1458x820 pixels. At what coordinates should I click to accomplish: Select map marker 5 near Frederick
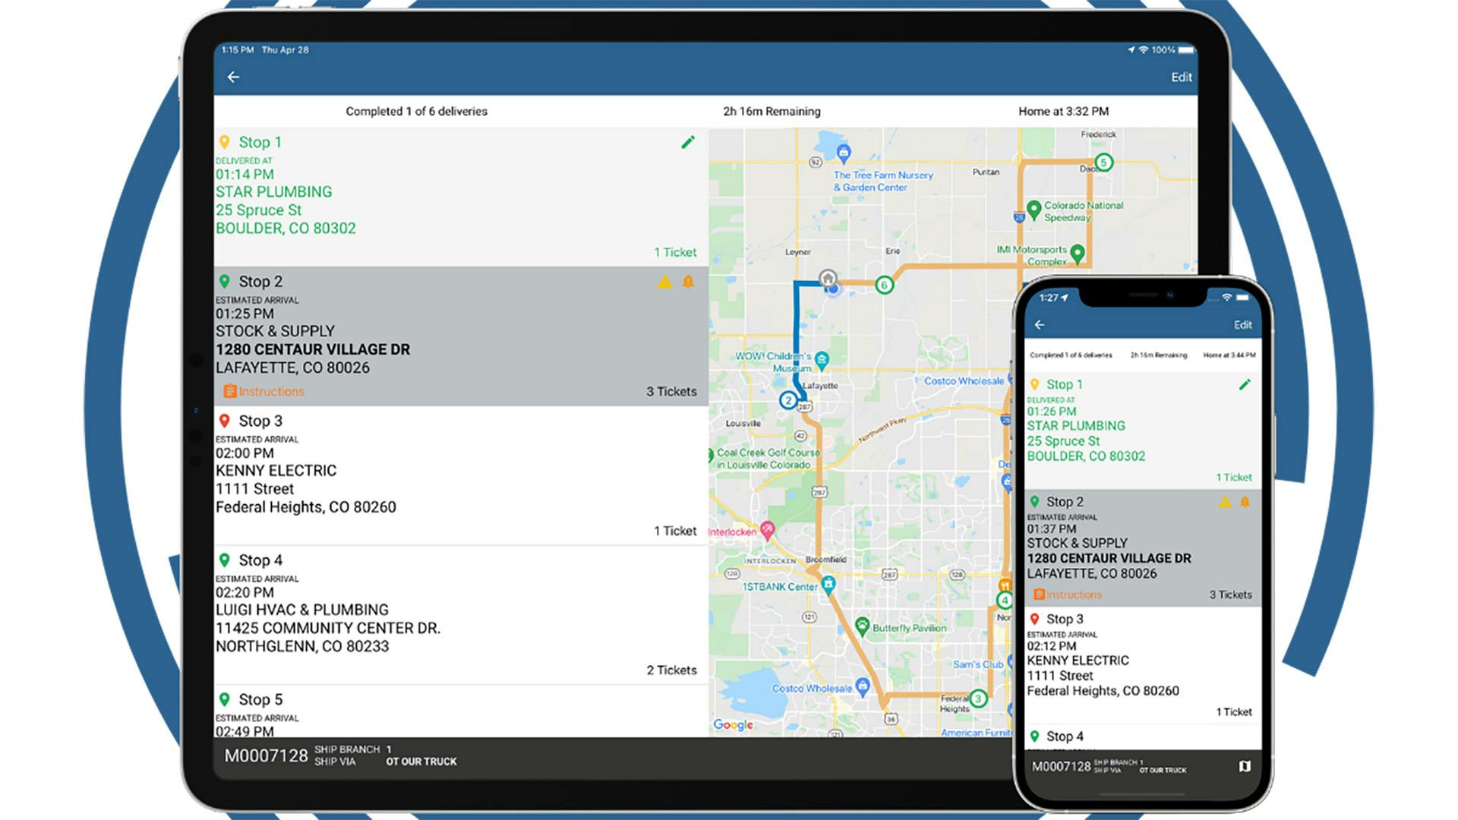click(1103, 162)
